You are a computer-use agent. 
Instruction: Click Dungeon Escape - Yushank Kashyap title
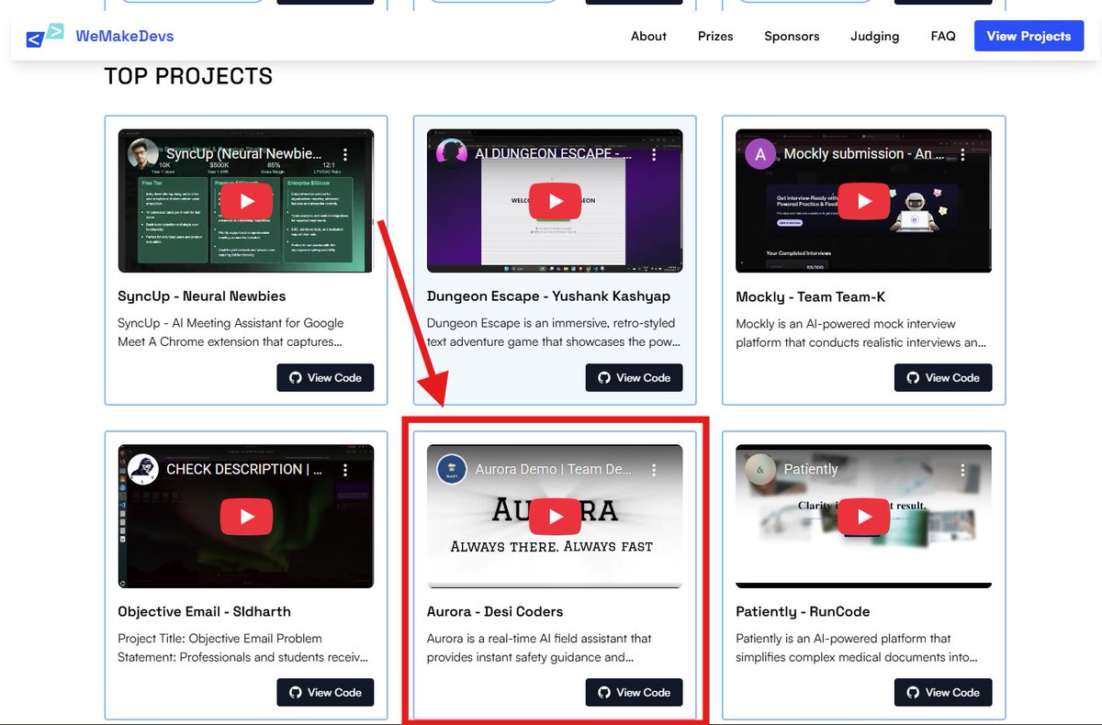pyautogui.click(x=548, y=296)
